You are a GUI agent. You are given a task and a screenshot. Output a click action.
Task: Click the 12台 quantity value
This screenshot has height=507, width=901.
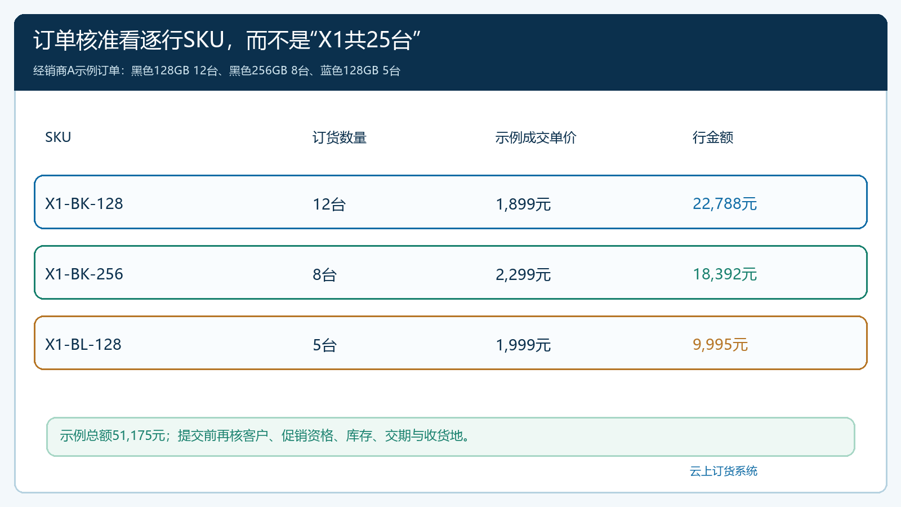[329, 204]
